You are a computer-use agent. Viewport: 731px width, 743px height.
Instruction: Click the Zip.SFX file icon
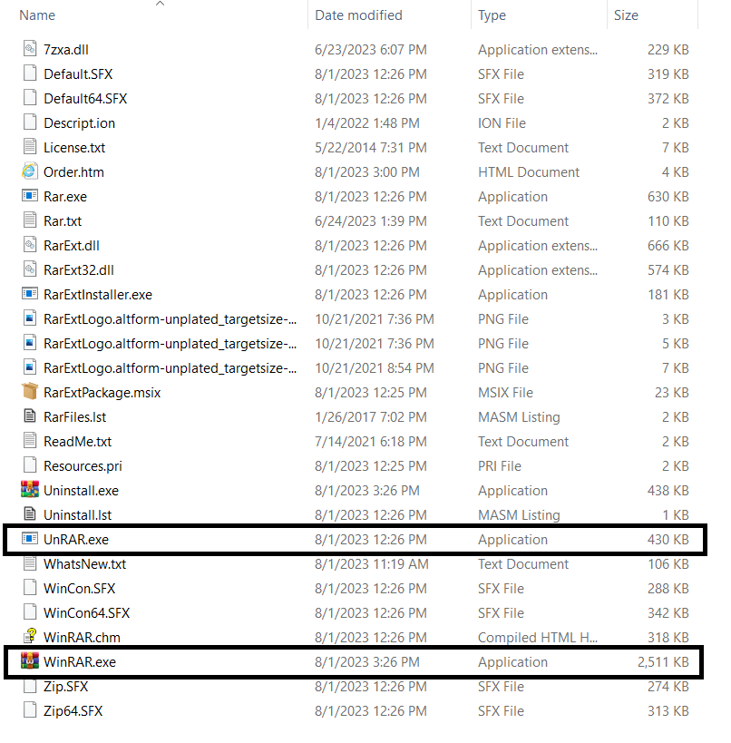(x=30, y=686)
